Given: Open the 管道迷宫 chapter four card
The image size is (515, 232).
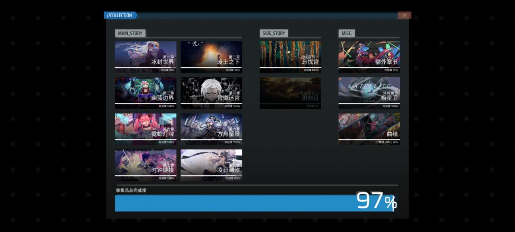Looking at the screenshot, I should [x=211, y=93].
